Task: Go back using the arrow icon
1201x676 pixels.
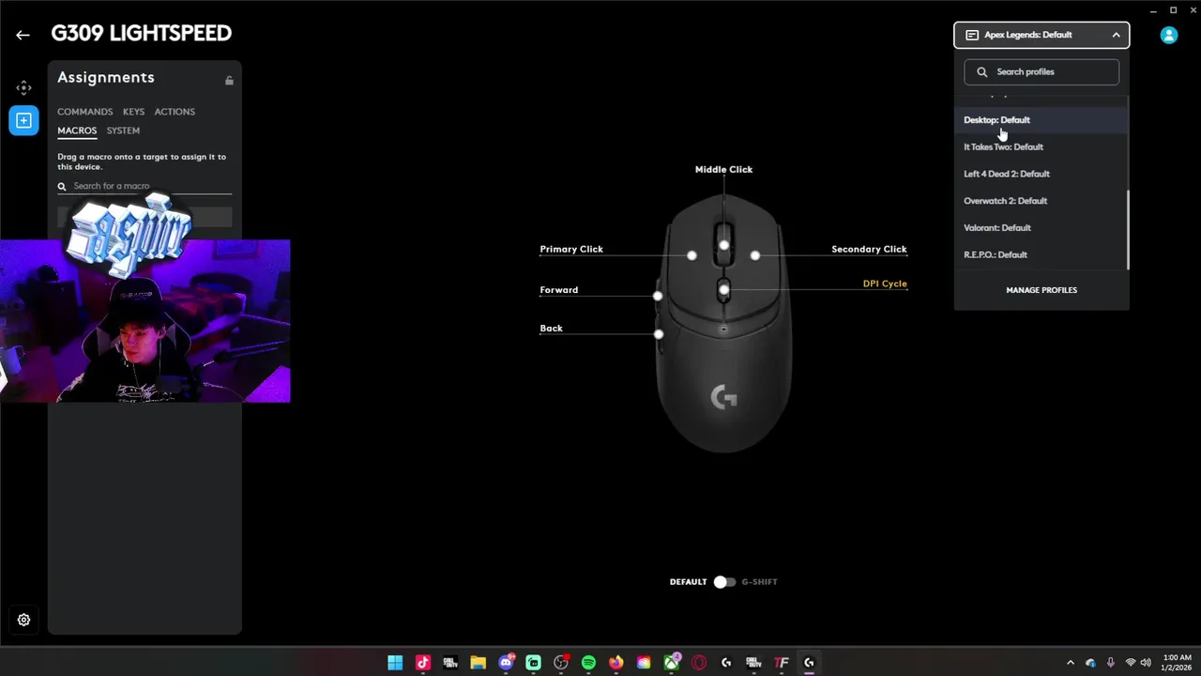Action: tap(23, 35)
